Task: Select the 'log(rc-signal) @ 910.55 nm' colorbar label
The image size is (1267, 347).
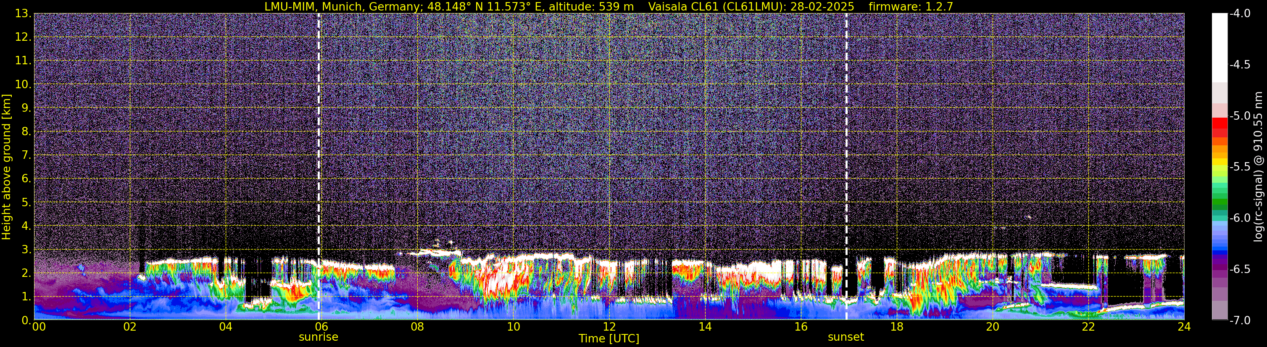Action: coord(1259,167)
